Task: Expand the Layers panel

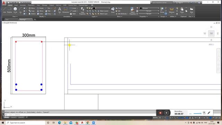Action: point(94,16)
